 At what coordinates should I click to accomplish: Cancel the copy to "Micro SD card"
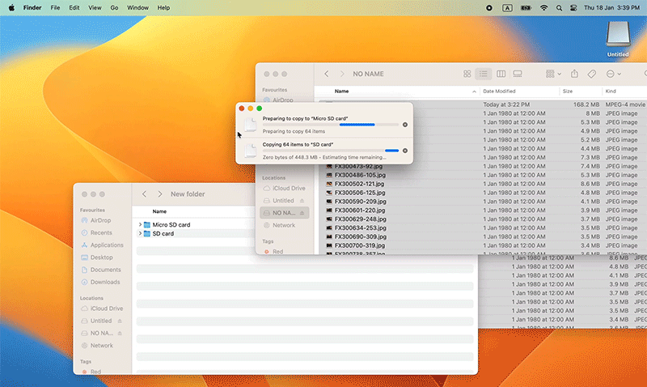[405, 125]
